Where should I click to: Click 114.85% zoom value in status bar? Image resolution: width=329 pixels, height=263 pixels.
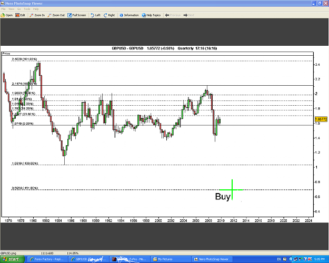pos(73,253)
